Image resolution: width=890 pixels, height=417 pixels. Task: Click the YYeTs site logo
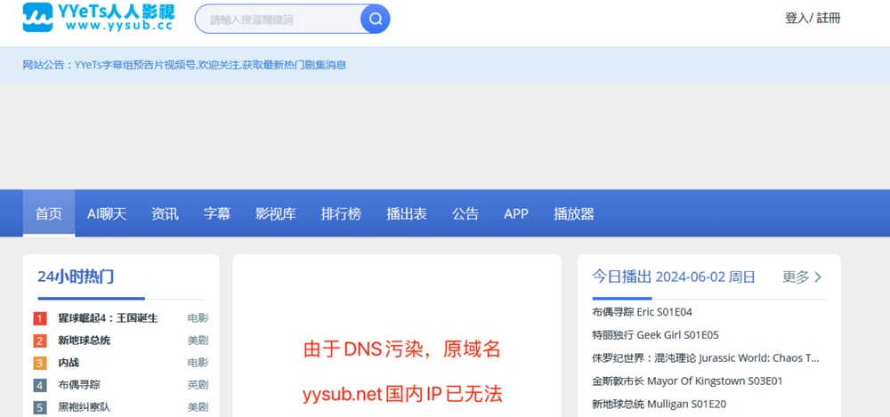[98, 17]
